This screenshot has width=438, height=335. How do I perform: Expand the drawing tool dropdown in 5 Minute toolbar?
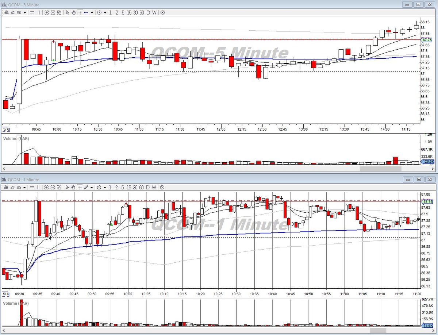tap(92, 12)
